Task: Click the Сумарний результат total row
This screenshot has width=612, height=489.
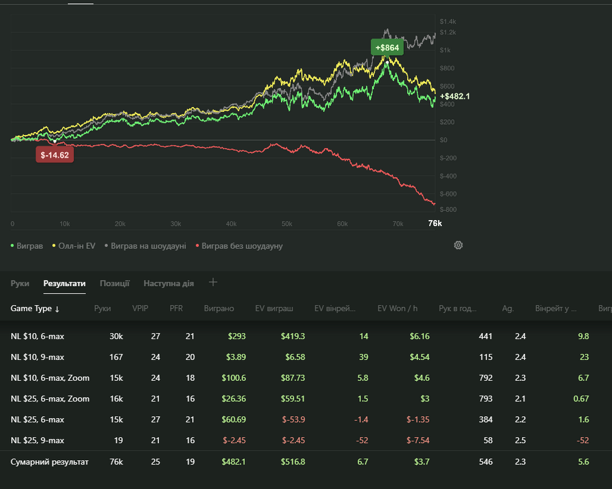Action: 50,462
